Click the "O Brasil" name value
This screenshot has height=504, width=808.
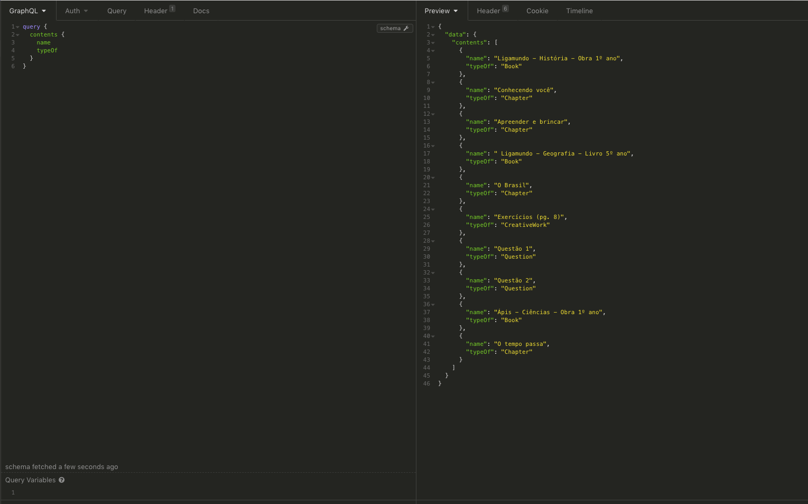pyautogui.click(x=512, y=185)
